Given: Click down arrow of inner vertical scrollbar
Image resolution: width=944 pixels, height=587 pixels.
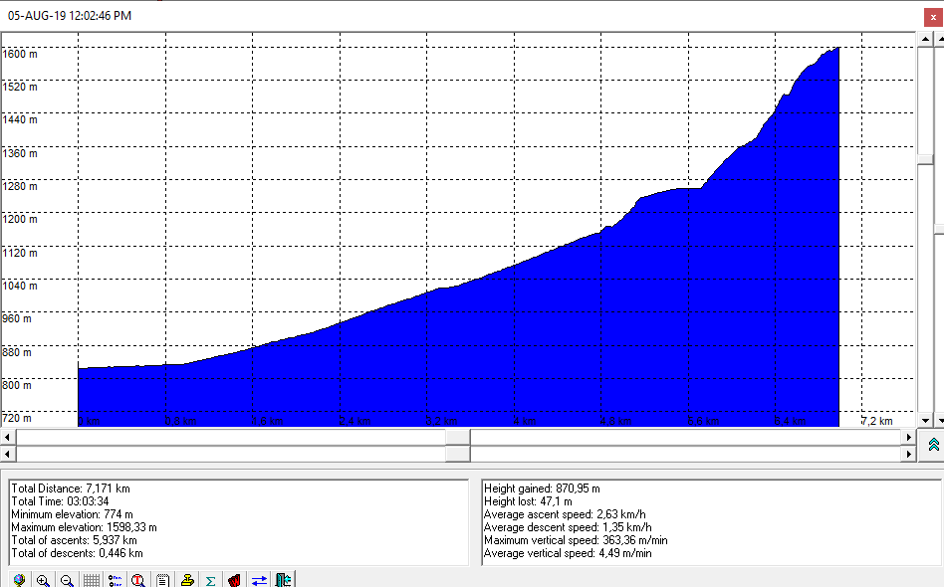Looking at the screenshot, I should click(925, 421).
